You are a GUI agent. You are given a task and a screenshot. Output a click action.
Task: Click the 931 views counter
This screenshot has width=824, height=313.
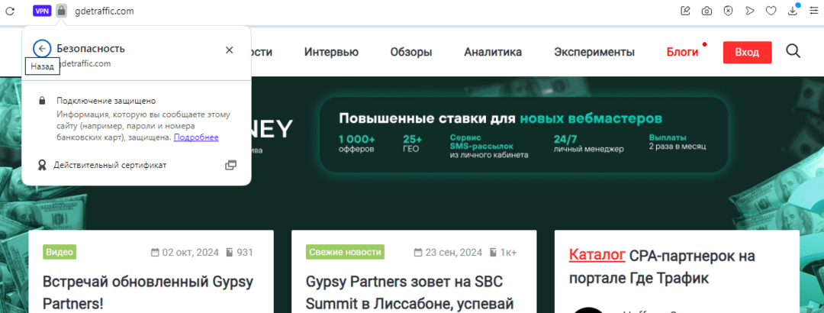[x=240, y=253]
